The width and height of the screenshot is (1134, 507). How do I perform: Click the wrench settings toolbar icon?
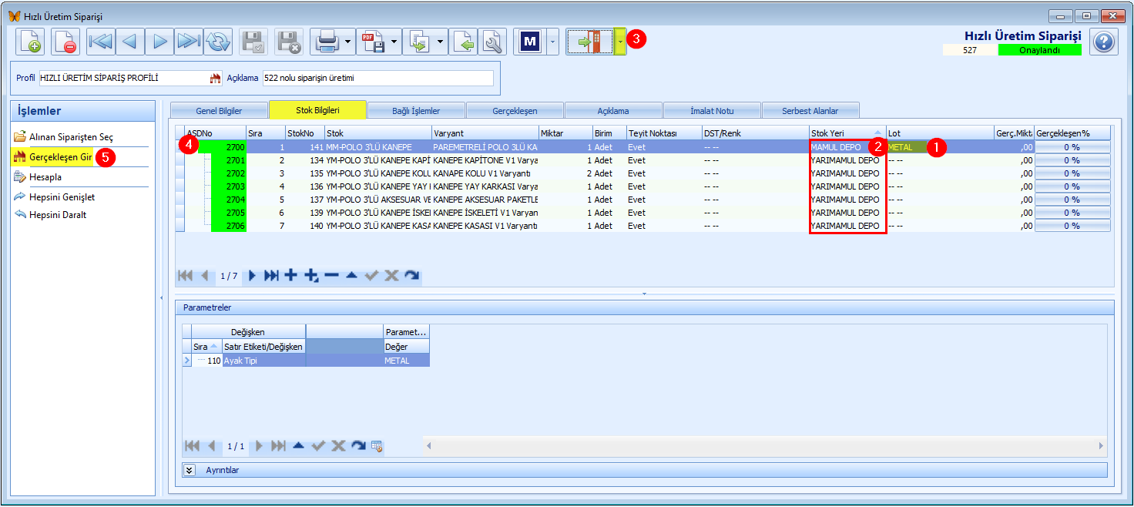(x=492, y=42)
